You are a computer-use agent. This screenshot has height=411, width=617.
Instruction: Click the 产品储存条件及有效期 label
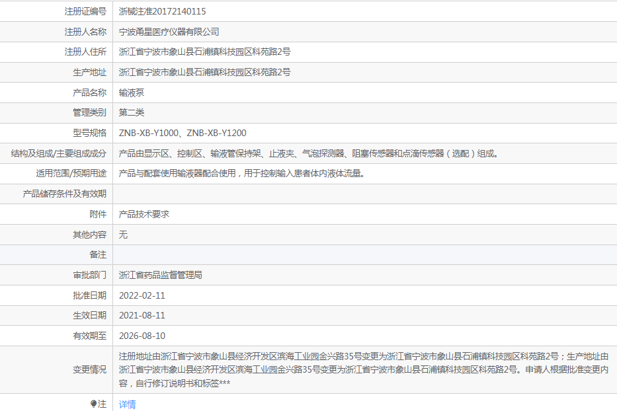point(65,194)
